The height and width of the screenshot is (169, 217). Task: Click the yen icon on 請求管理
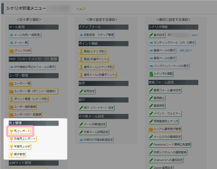point(11,154)
